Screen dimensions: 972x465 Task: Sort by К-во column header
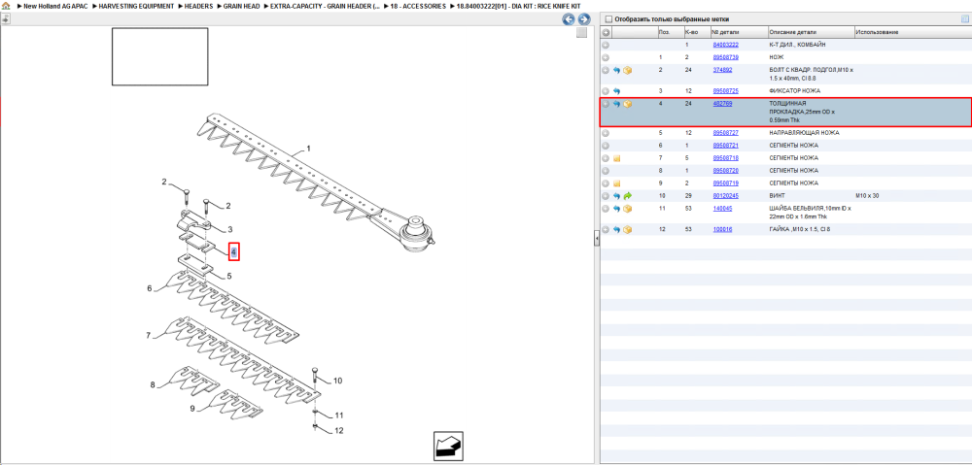click(x=696, y=32)
